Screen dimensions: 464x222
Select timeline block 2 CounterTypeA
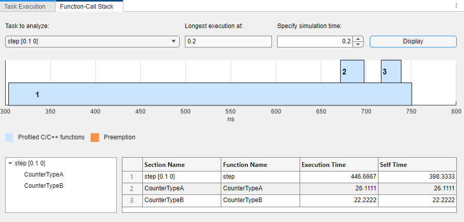tap(352, 71)
